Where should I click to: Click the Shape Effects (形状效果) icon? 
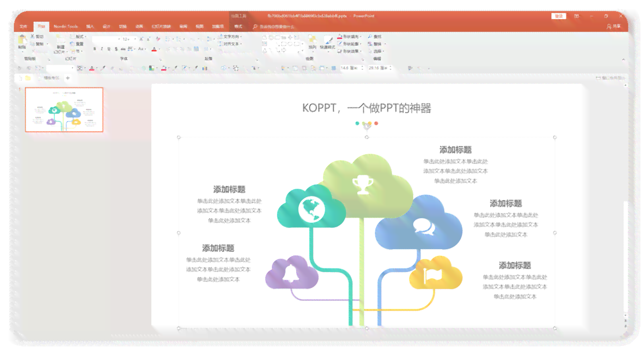[x=340, y=51]
